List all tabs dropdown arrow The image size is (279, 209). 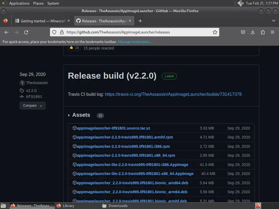pyautogui.click(x=274, y=21)
